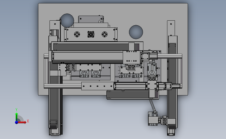Select the left circular hole in base plate
Screen dimensions: 226x139
tap(67, 21)
